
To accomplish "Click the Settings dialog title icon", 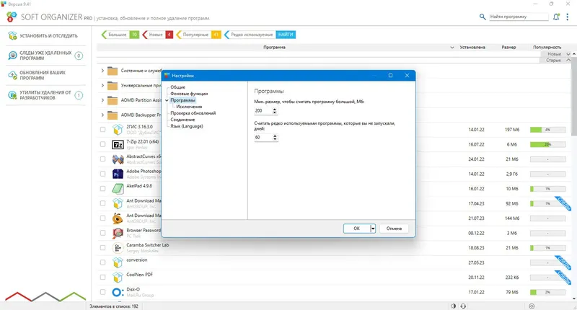I will tap(167, 76).
